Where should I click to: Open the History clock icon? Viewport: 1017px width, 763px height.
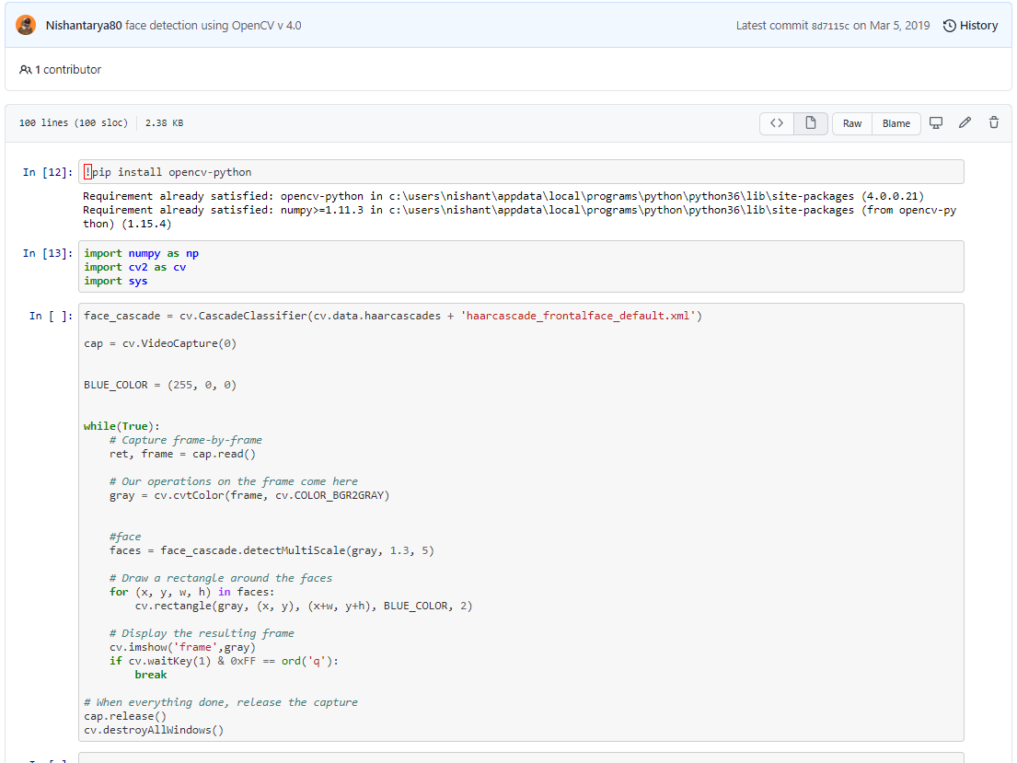coord(950,26)
